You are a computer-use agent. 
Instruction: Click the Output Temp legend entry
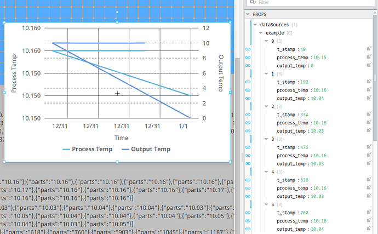click(x=146, y=149)
